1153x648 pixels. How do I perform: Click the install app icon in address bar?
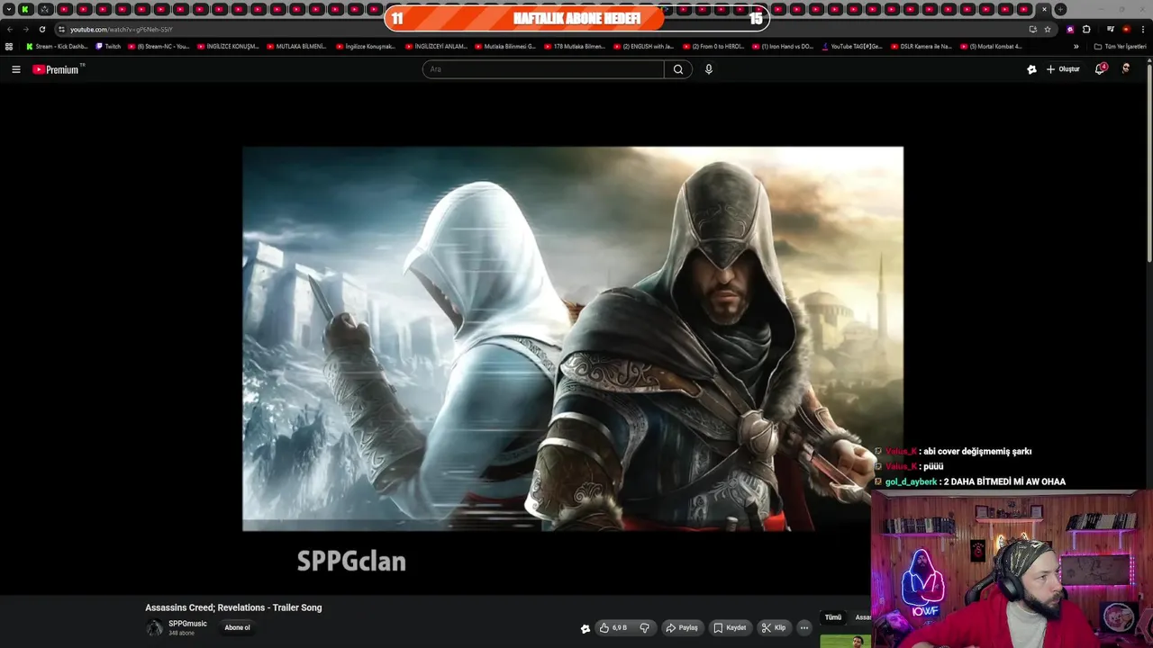(x=1032, y=29)
